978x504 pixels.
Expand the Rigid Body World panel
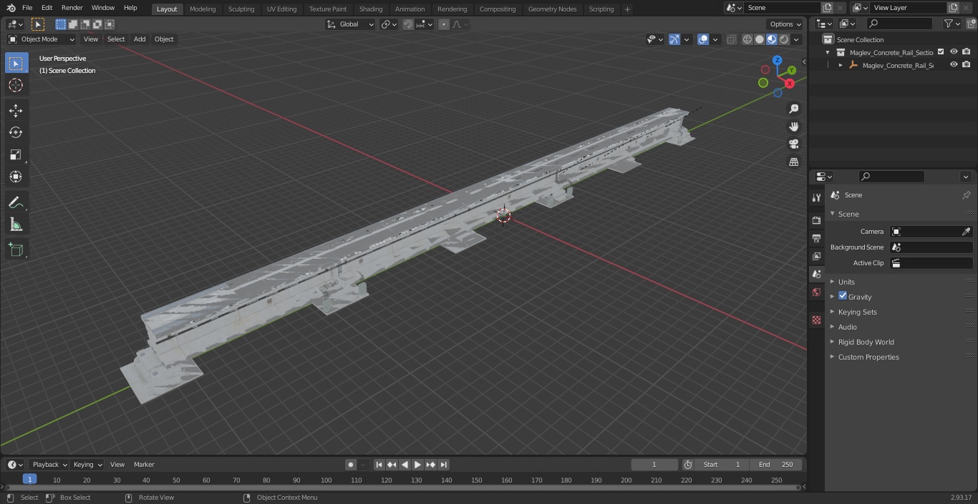pos(866,342)
